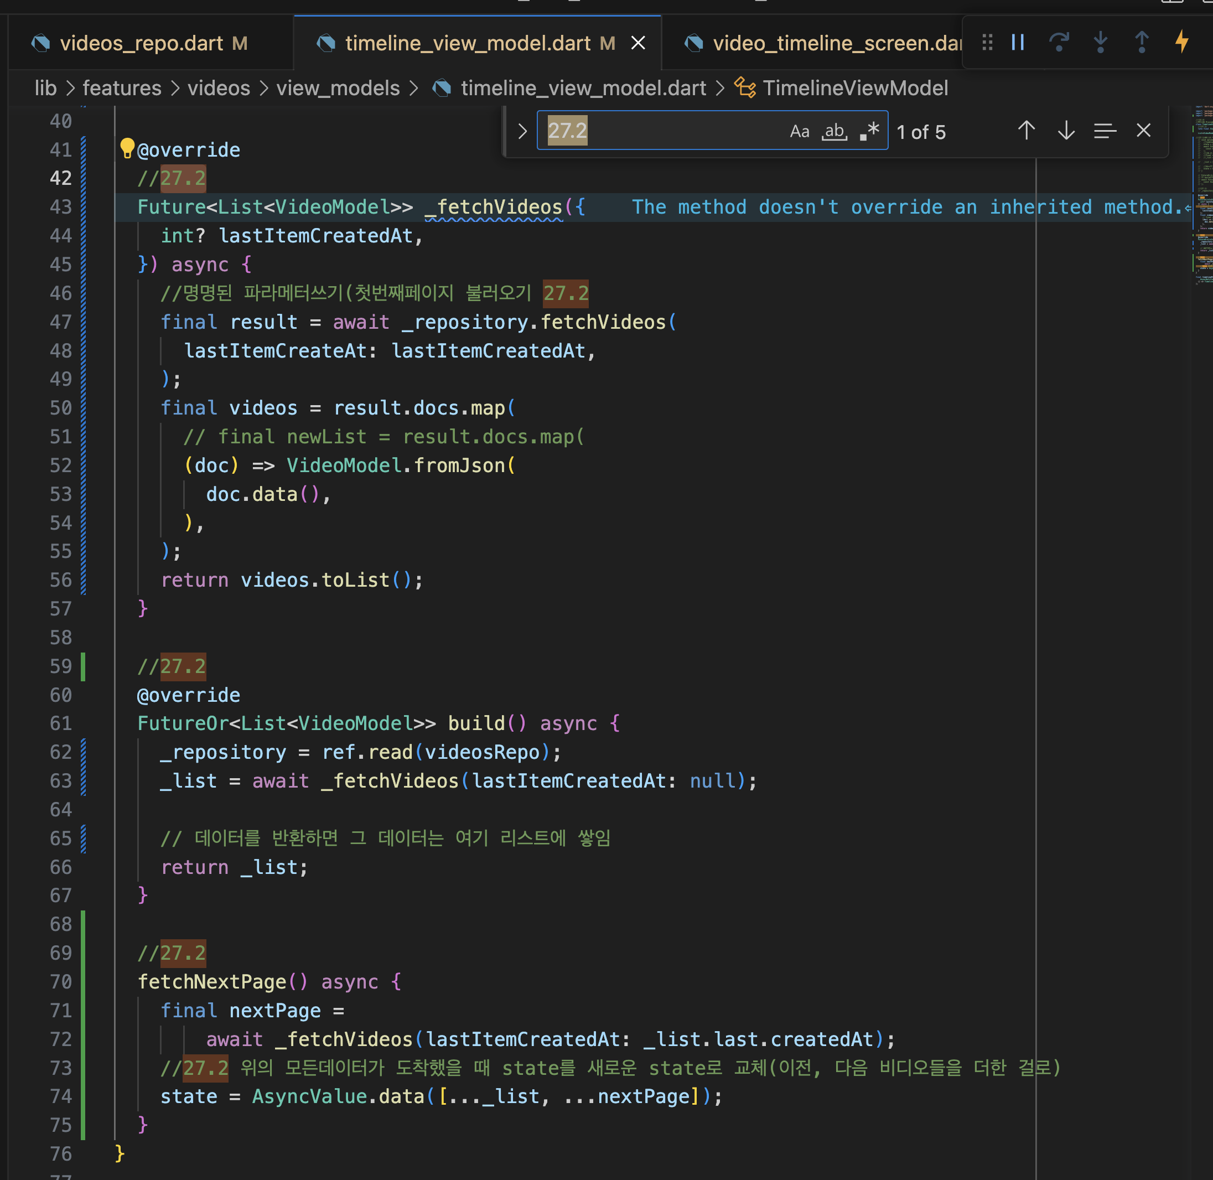The width and height of the screenshot is (1213, 1180).
Task: Go to previous search match
Action: click(1026, 131)
